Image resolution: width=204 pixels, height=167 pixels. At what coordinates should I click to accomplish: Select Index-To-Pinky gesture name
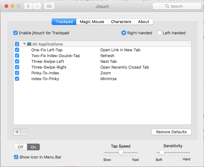coord(45,79)
